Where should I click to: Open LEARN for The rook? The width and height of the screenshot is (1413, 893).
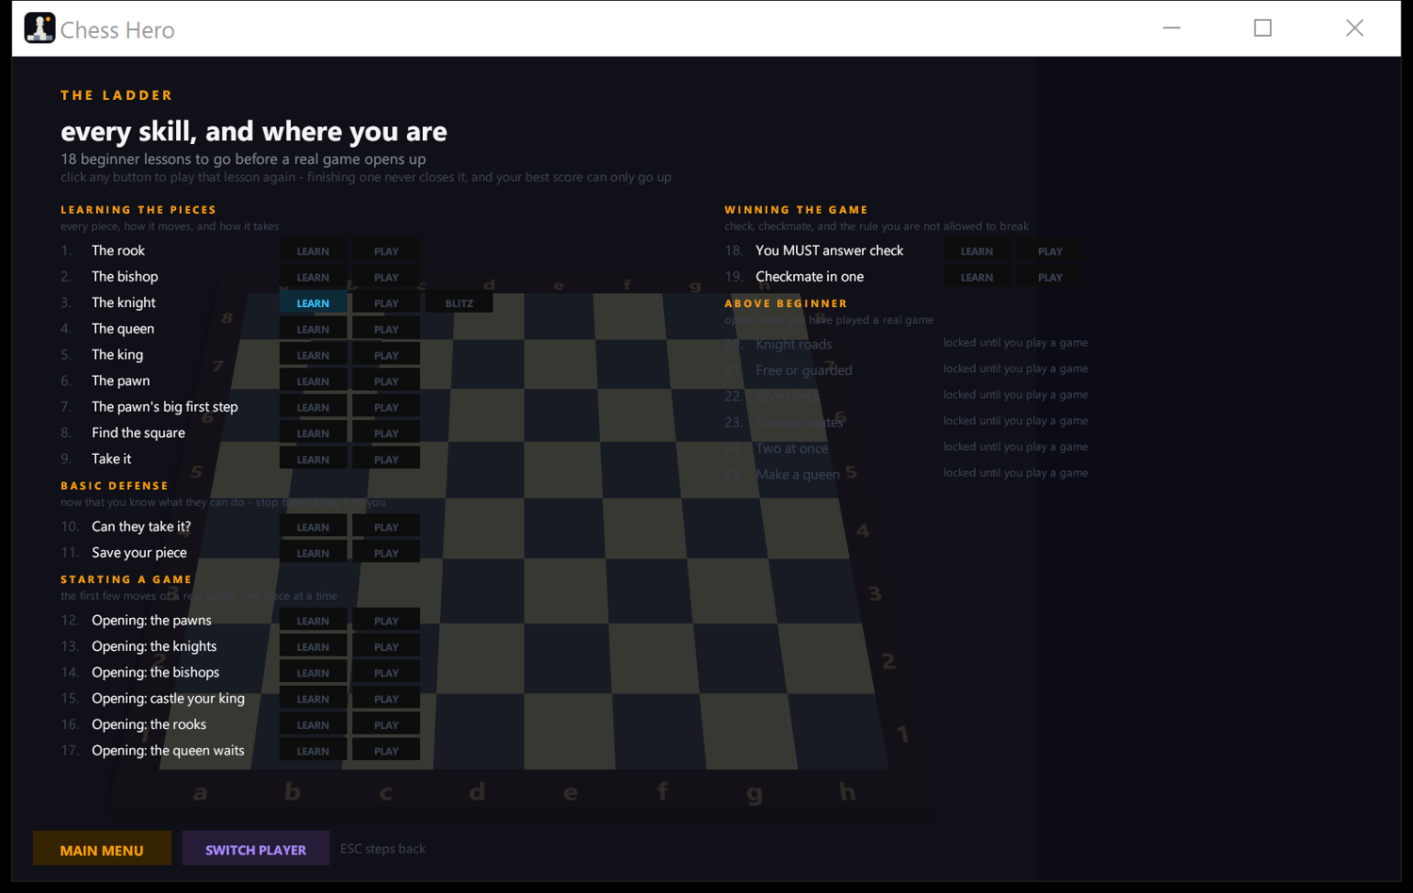[x=313, y=252]
